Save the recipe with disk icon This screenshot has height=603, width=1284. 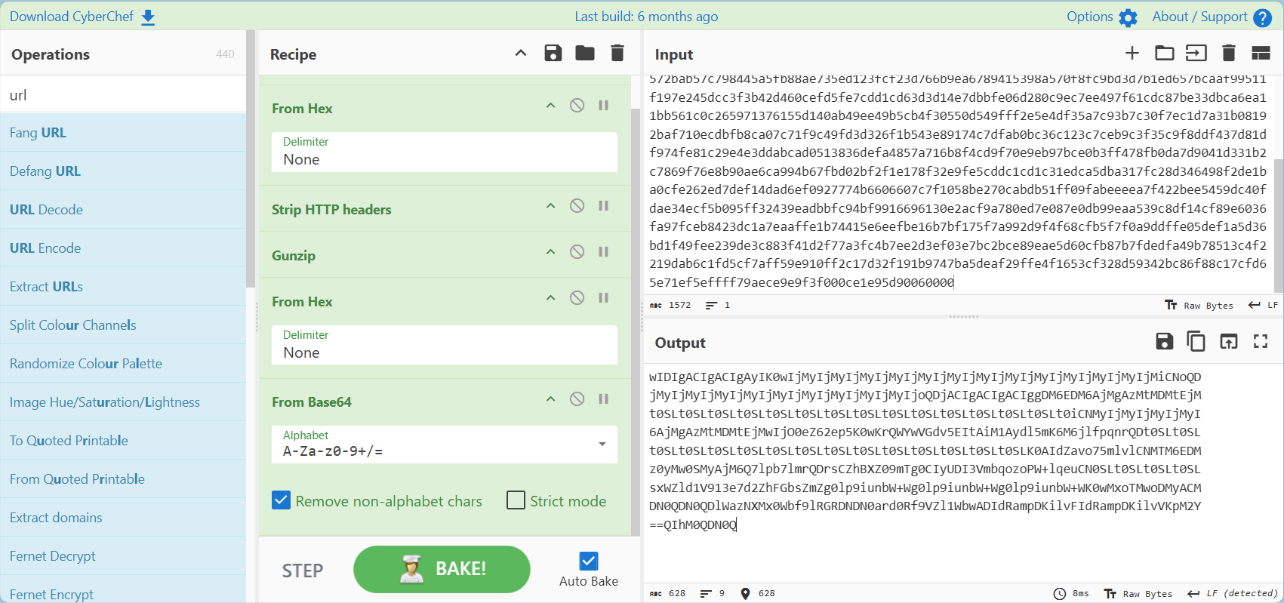(x=553, y=53)
